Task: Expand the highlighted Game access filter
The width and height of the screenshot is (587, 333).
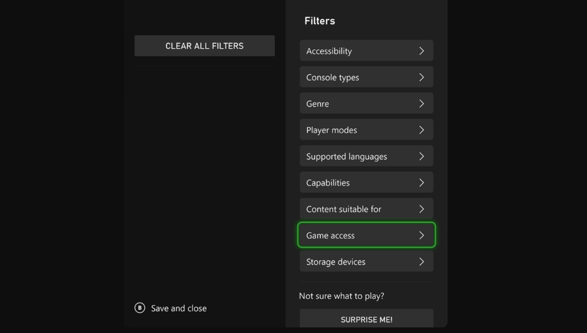Action: 367,235
